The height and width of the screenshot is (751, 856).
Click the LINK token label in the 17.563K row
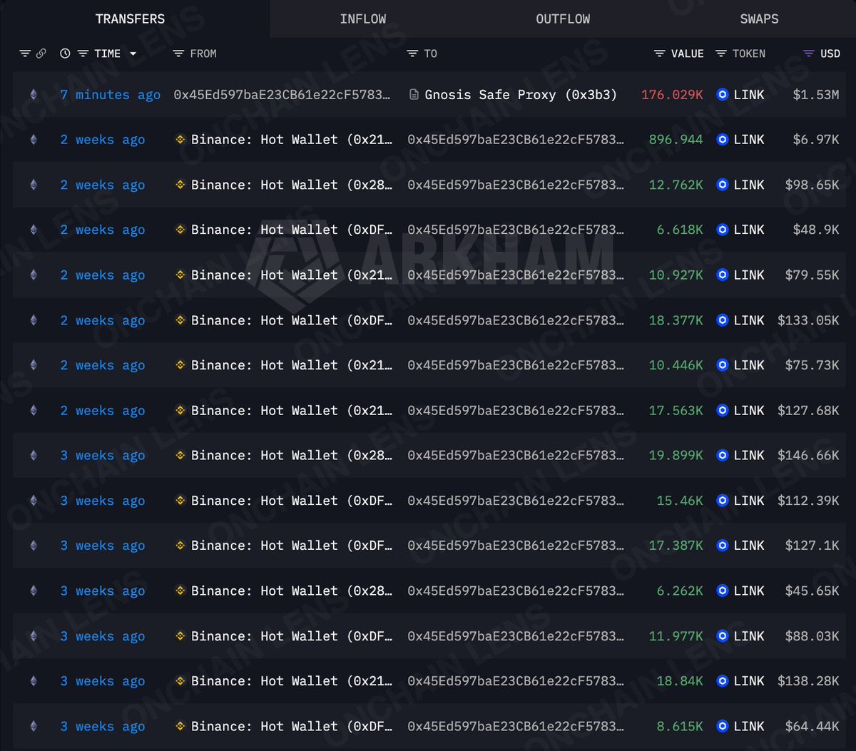[x=749, y=410]
